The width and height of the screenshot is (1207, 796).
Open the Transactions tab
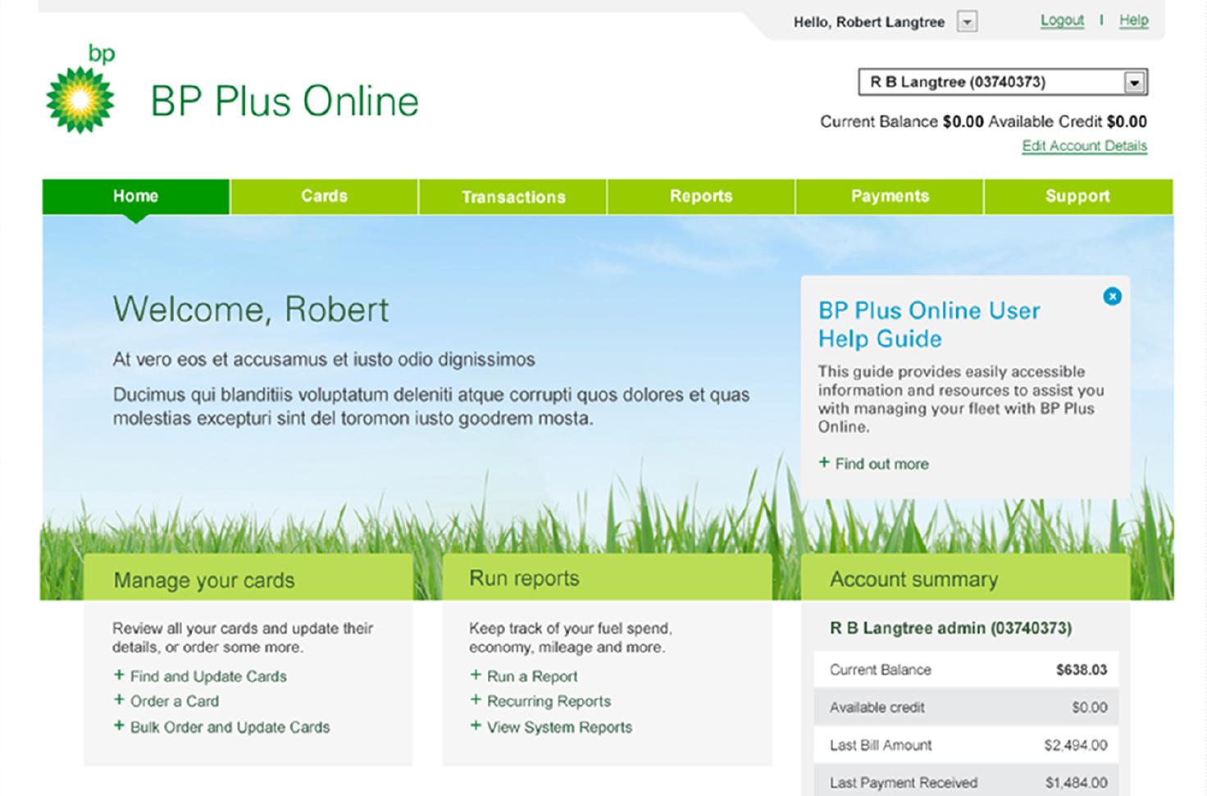pos(513,197)
